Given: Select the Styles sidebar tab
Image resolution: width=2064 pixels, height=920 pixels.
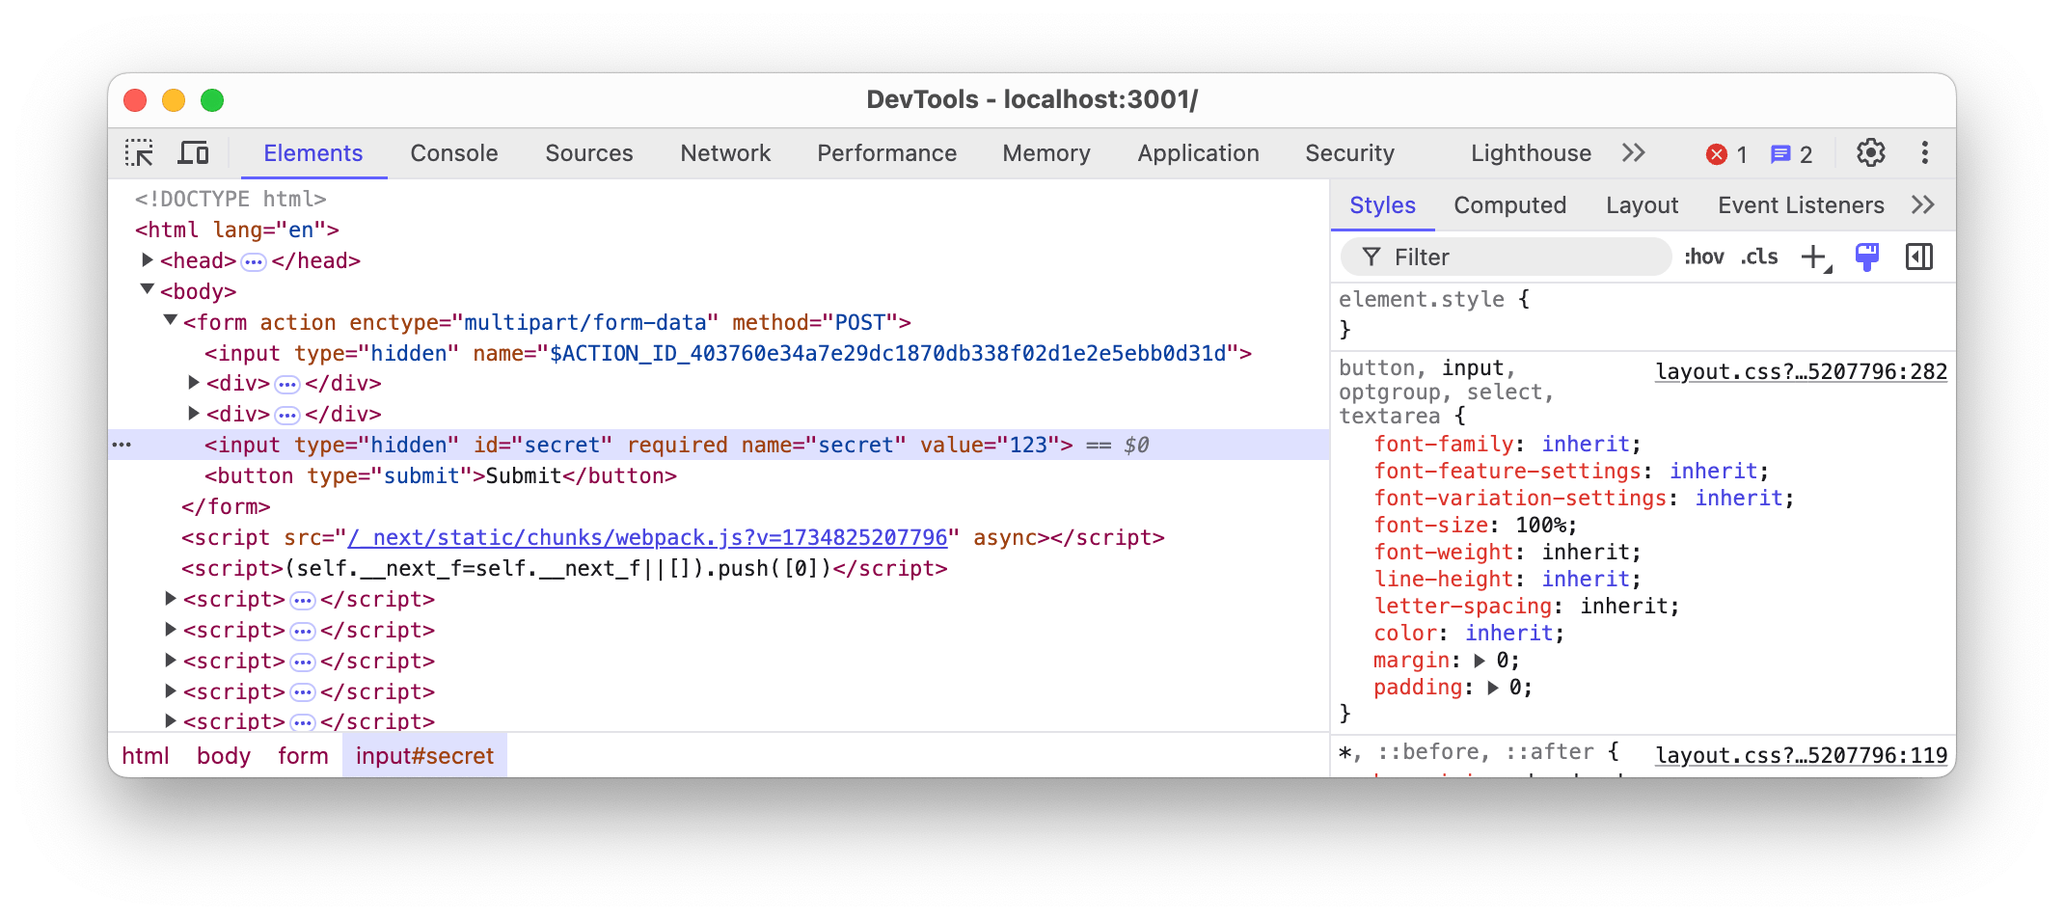Looking at the screenshot, I should (x=1382, y=205).
